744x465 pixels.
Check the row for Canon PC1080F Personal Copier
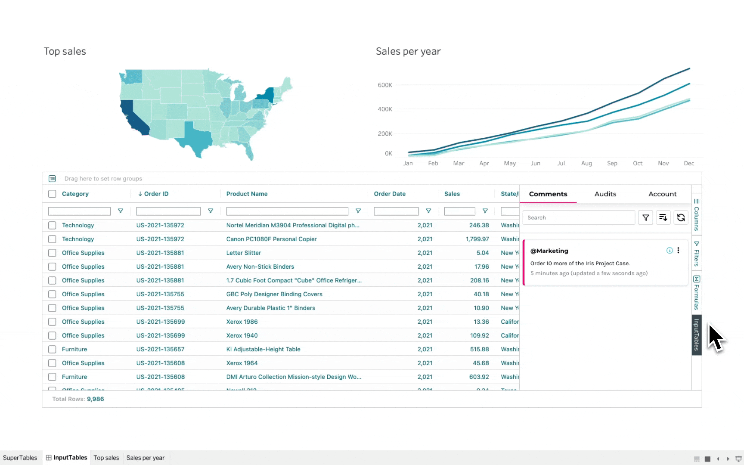click(52, 239)
